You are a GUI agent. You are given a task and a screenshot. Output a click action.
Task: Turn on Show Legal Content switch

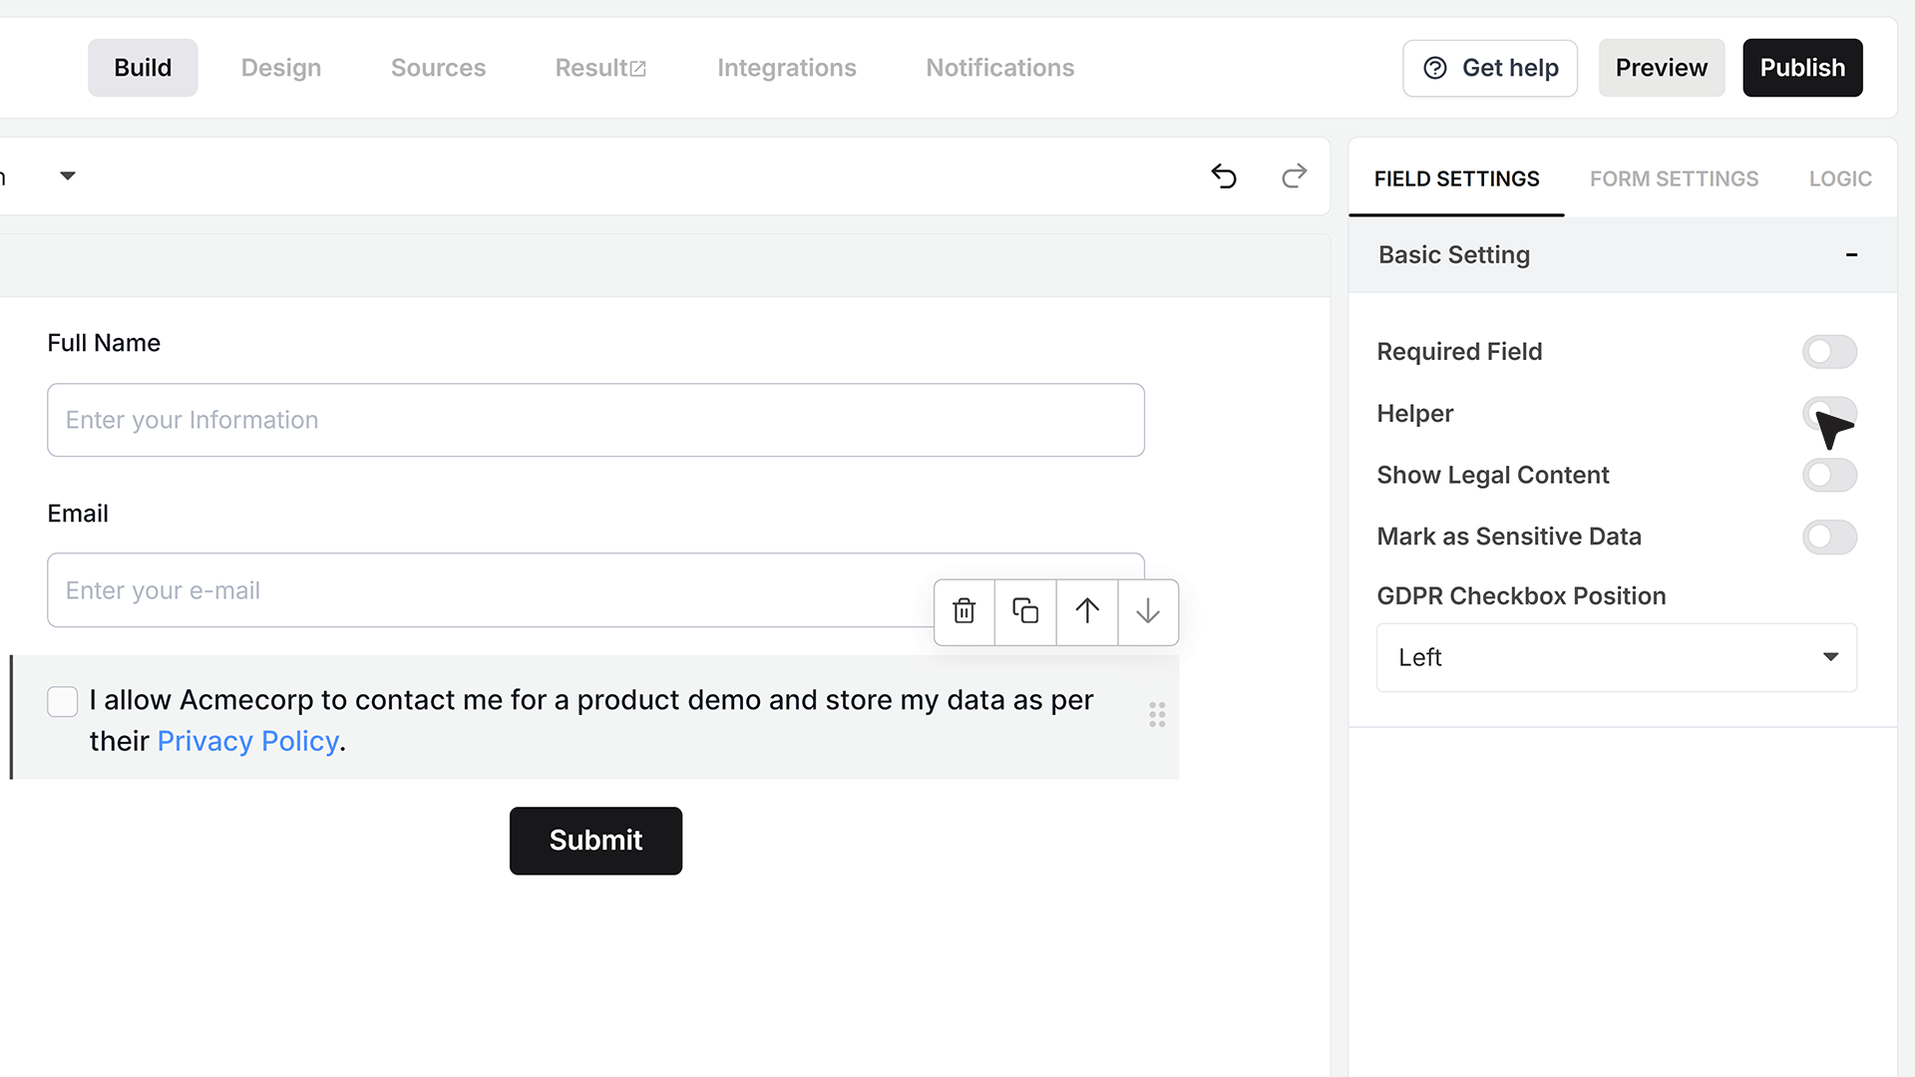click(1829, 476)
